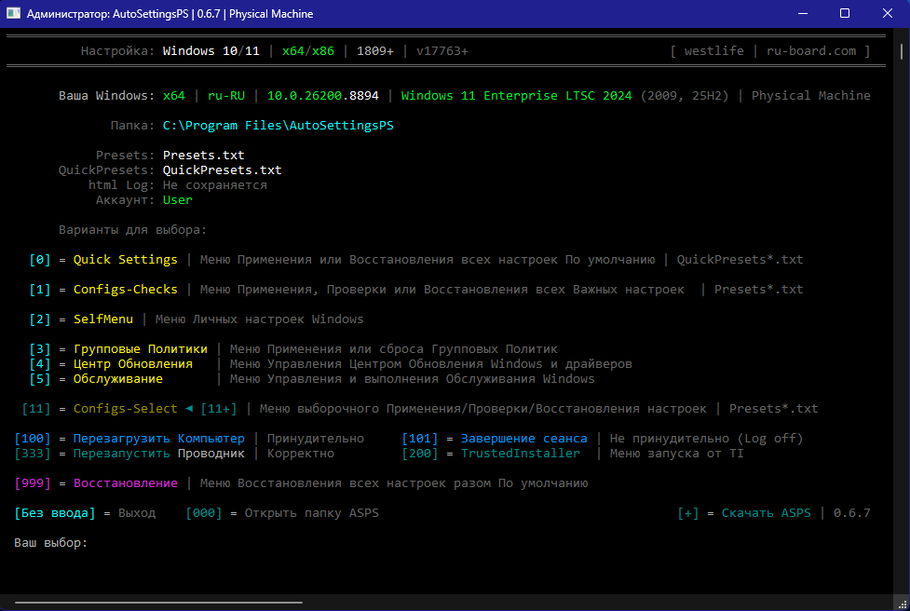This screenshot has height=611, width=910.
Task: Click the 'Ваш выбор:' input prompt
Action: (x=50, y=543)
